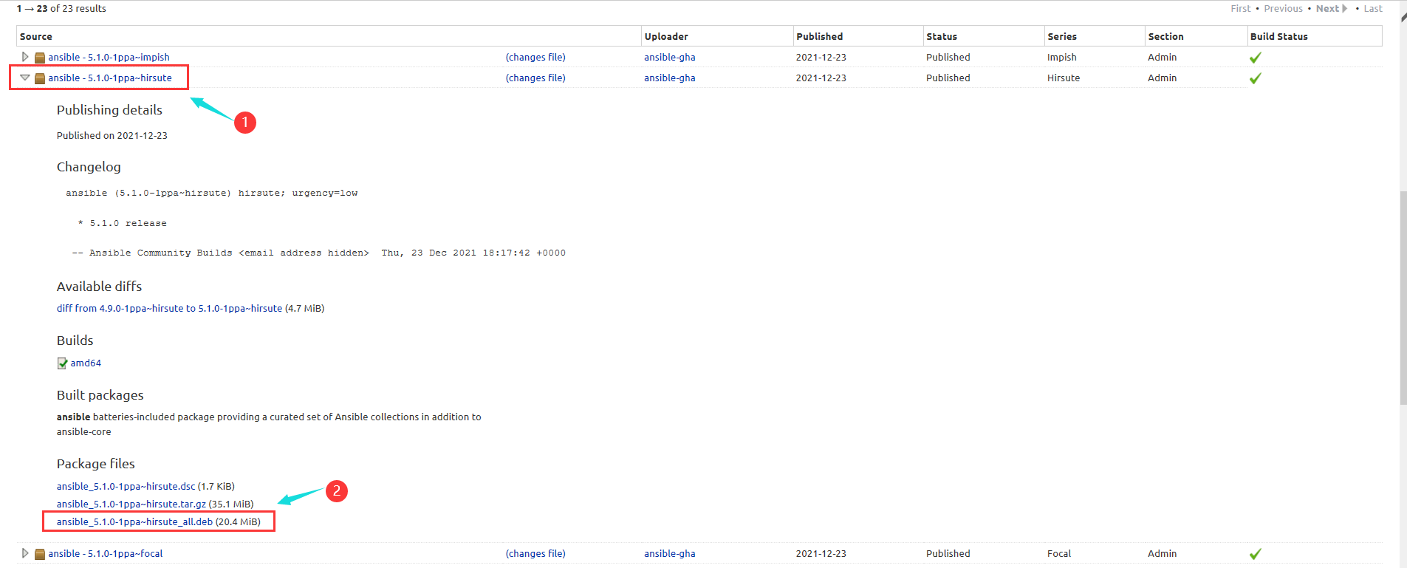The height and width of the screenshot is (568, 1407).
Task: Click the Publishing details heading
Action: coord(109,110)
